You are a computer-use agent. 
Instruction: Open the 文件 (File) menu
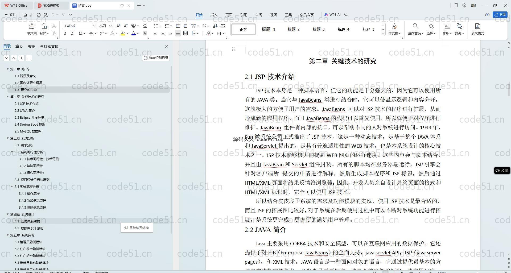point(11,15)
